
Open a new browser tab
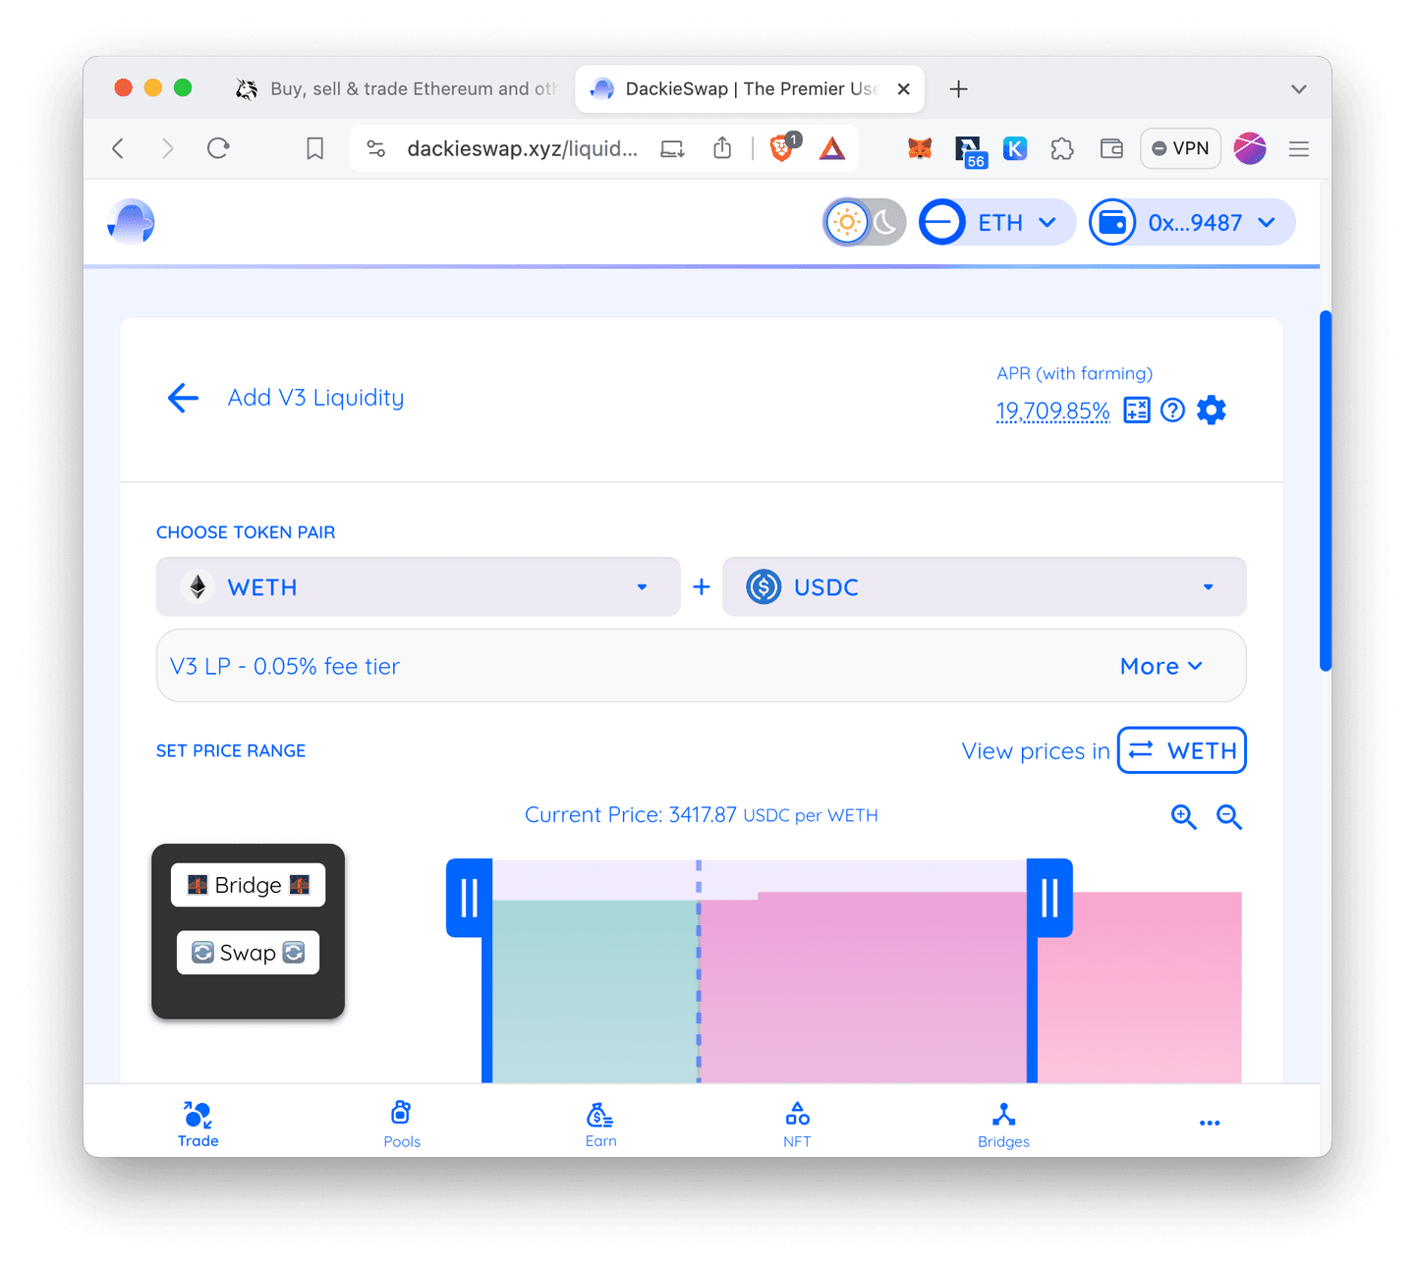click(x=959, y=89)
